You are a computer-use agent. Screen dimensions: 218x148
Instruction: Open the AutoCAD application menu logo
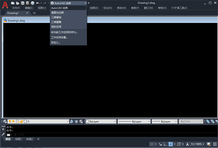pyautogui.click(x=5, y=5)
